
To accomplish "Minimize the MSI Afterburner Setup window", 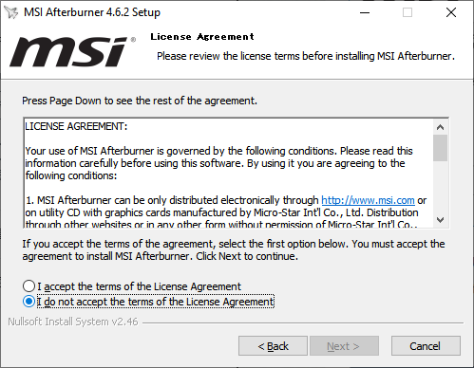I will pyautogui.click(x=365, y=12).
